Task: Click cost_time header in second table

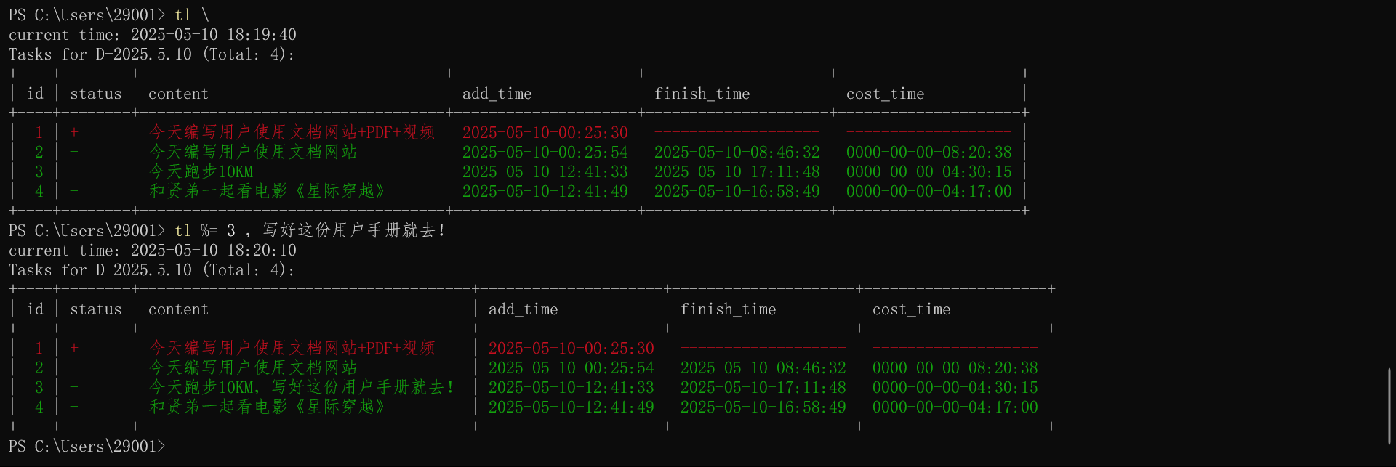Action: (x=912, y=309)
